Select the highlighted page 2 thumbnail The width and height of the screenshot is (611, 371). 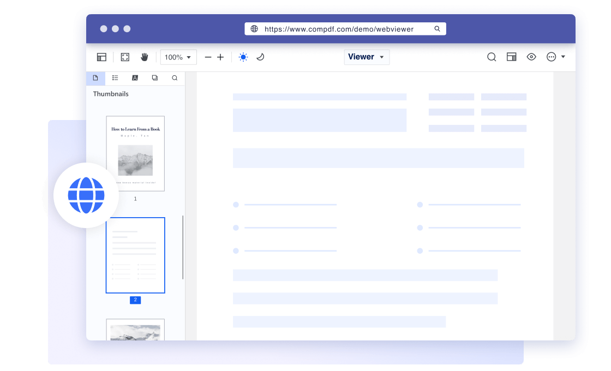(x=135, y=255)
